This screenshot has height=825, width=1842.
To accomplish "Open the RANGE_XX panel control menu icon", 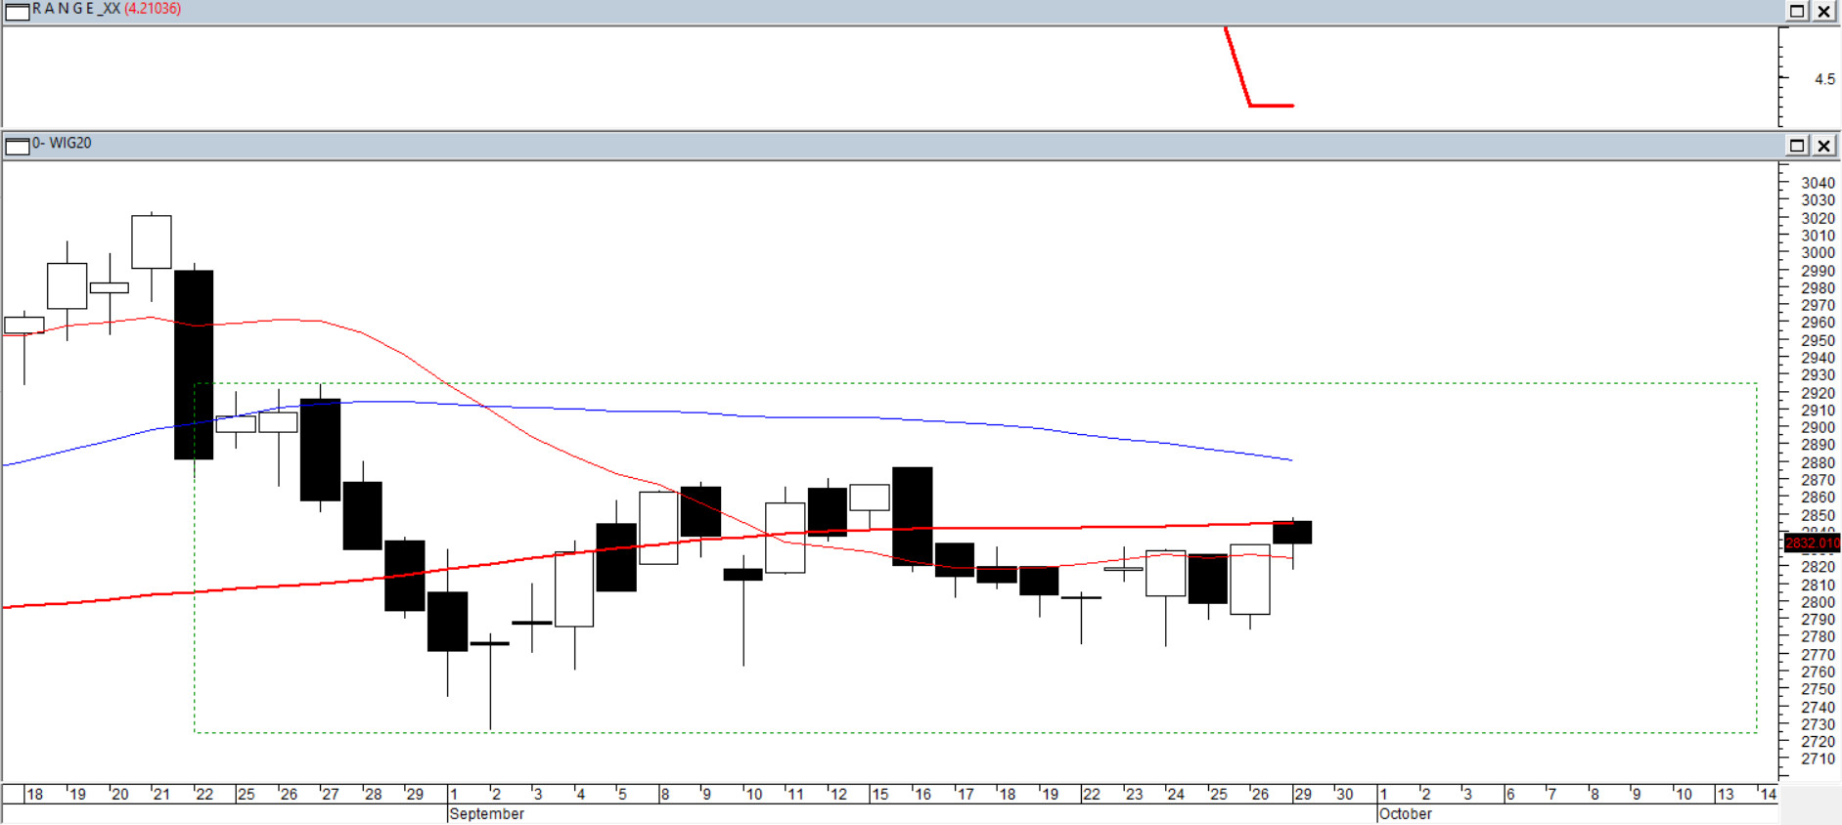I will pyautogui.click(x=17, y=12).
